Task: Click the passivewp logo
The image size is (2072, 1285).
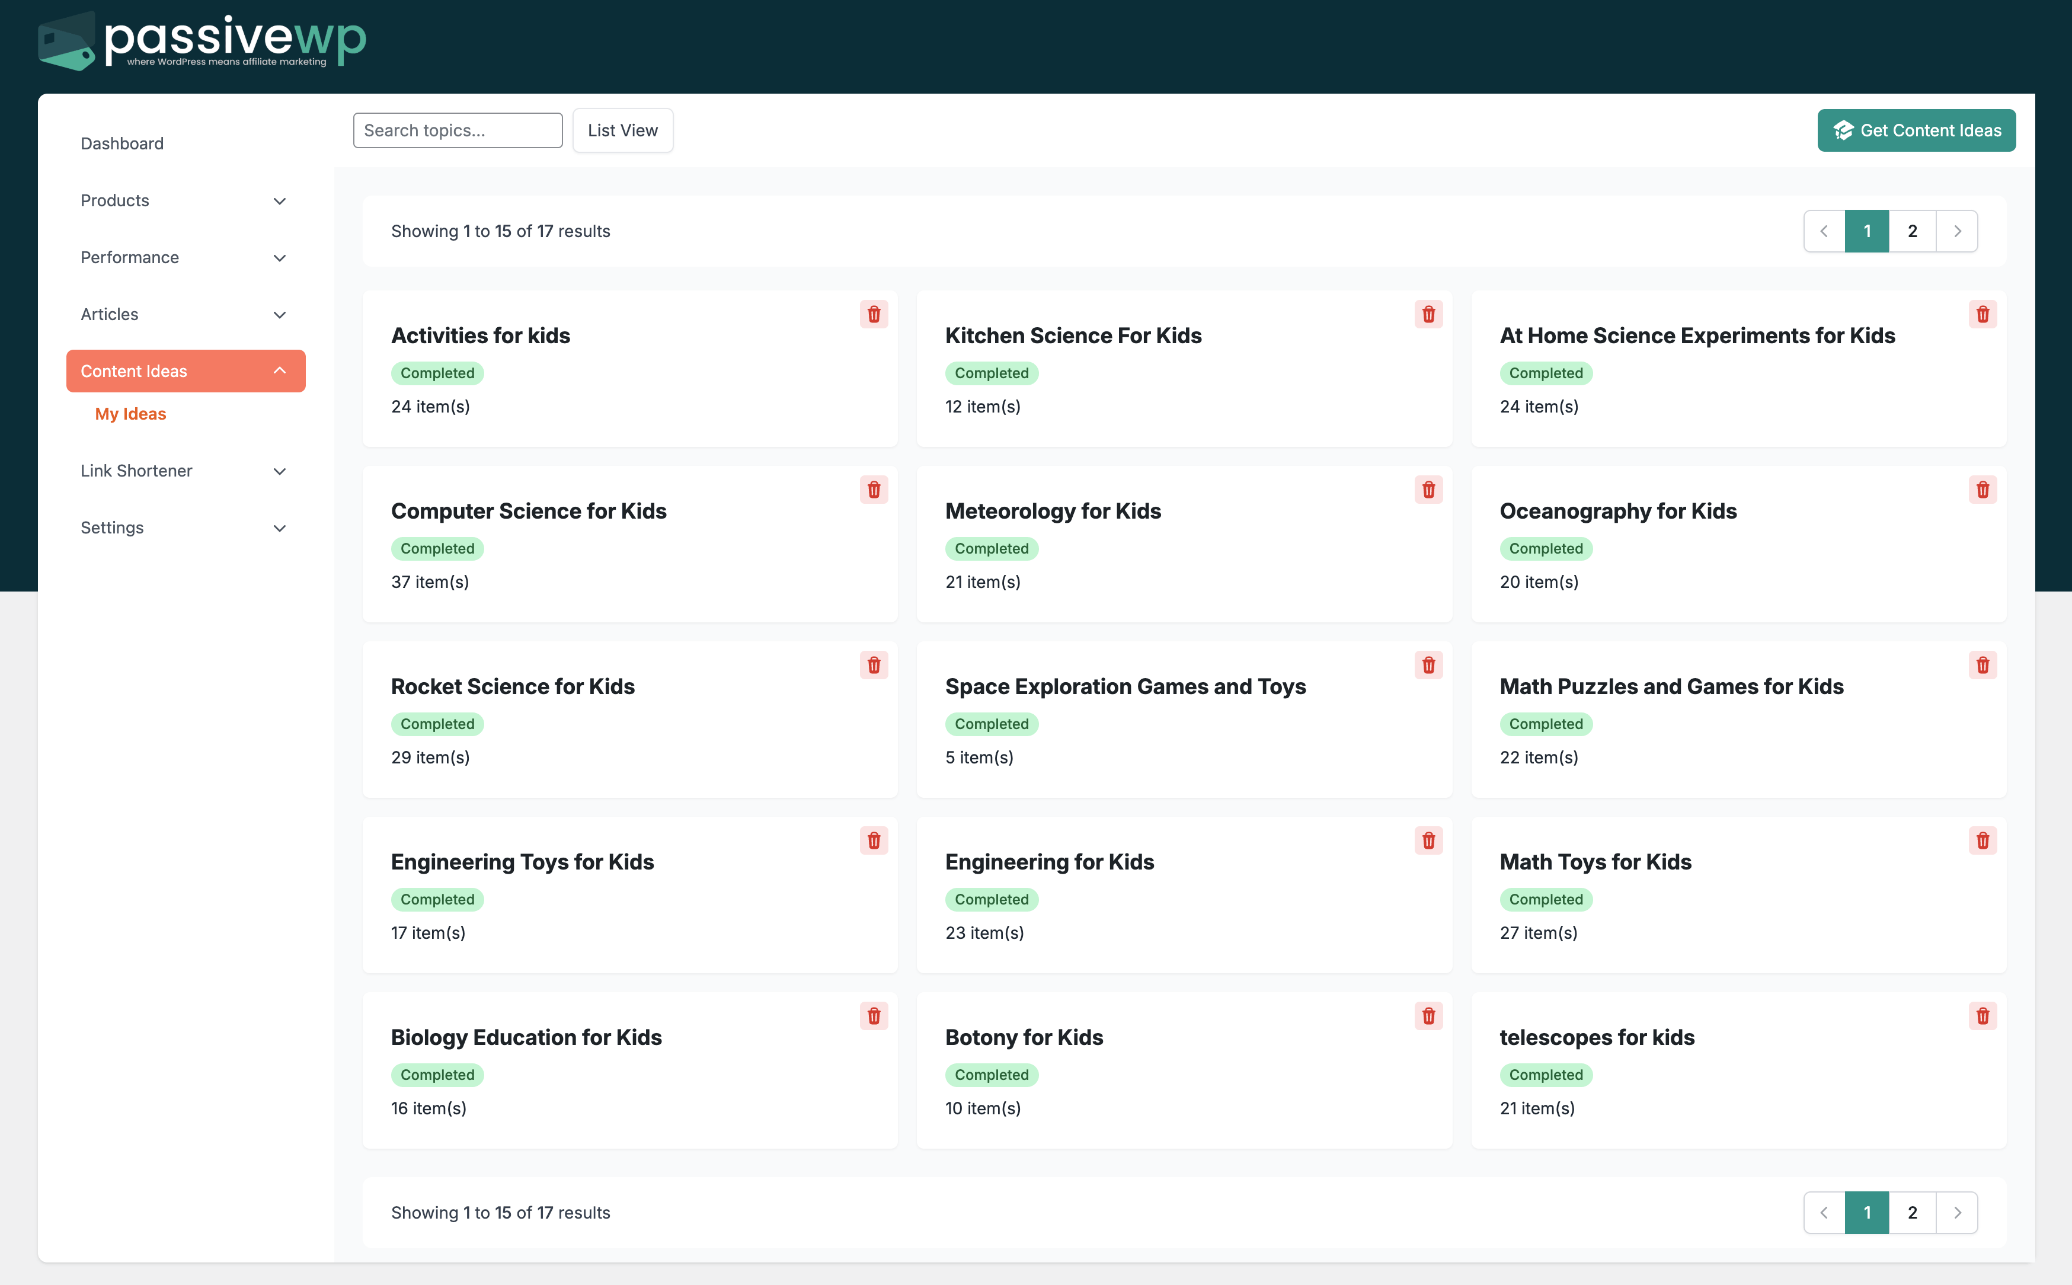Action: 202,41
